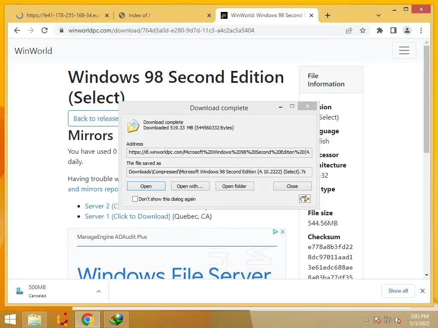Open the Windows Start button
The image size is (438, 328).
click(x=10, y=319)
